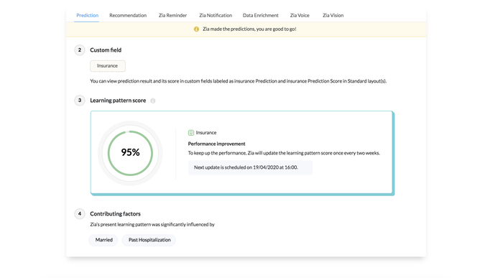503x278 pixels.
Task: Click the Contributing factors section title
Action: click(115, 214)
